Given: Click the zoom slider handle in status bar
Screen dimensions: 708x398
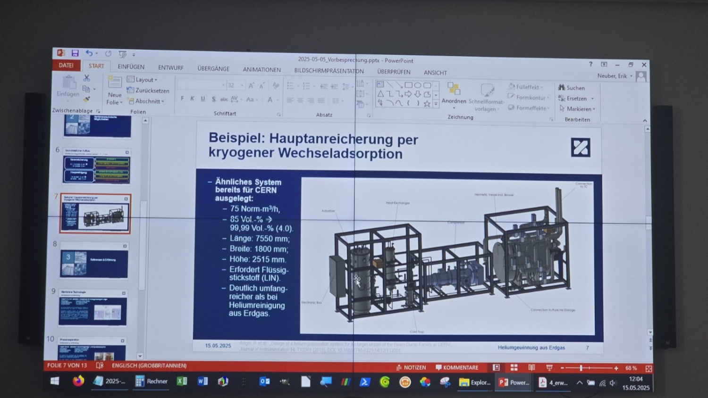Looking at the screenshot, I should click(x=581, y=368).
